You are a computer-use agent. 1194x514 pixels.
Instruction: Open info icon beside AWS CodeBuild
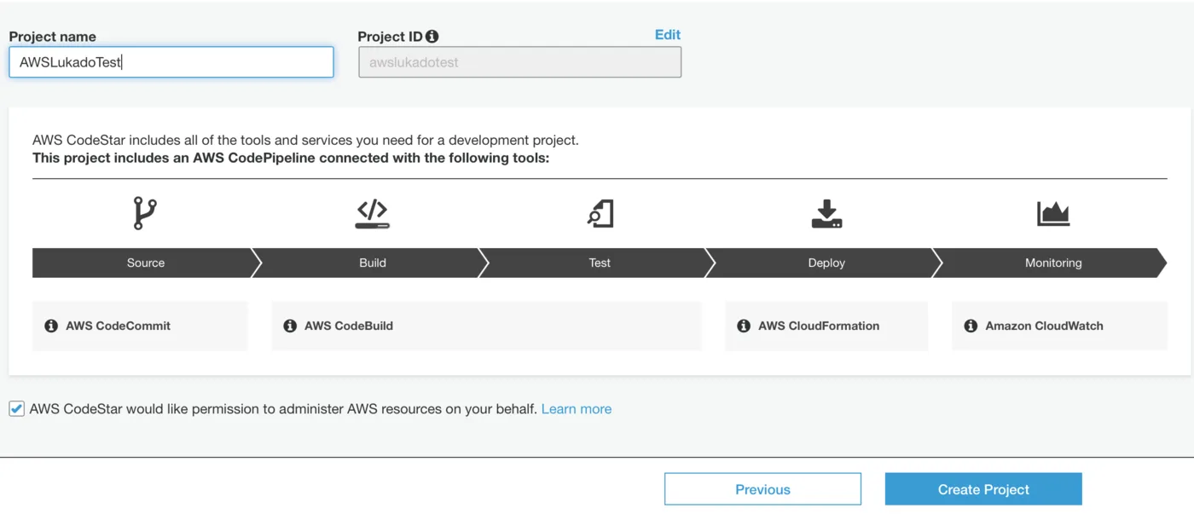(x=290, y=326)
